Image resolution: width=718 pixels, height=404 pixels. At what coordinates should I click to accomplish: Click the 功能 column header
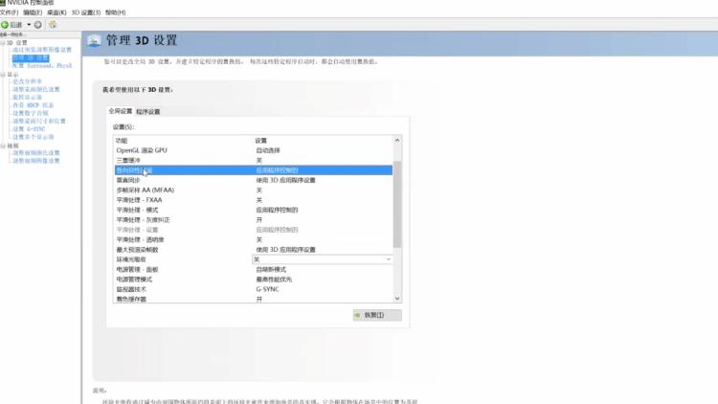(122, 141)
